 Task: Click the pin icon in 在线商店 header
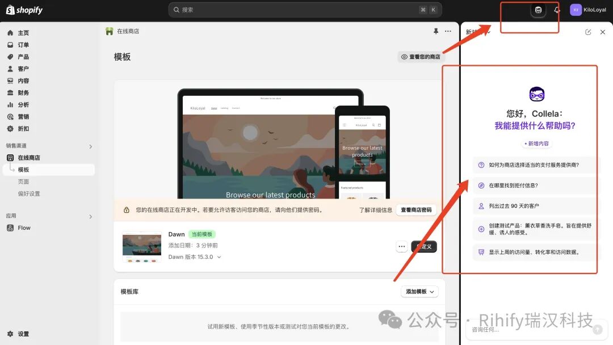(x=435, y=31)
